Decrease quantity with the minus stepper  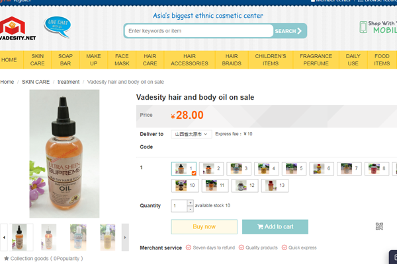click(191, 209)
